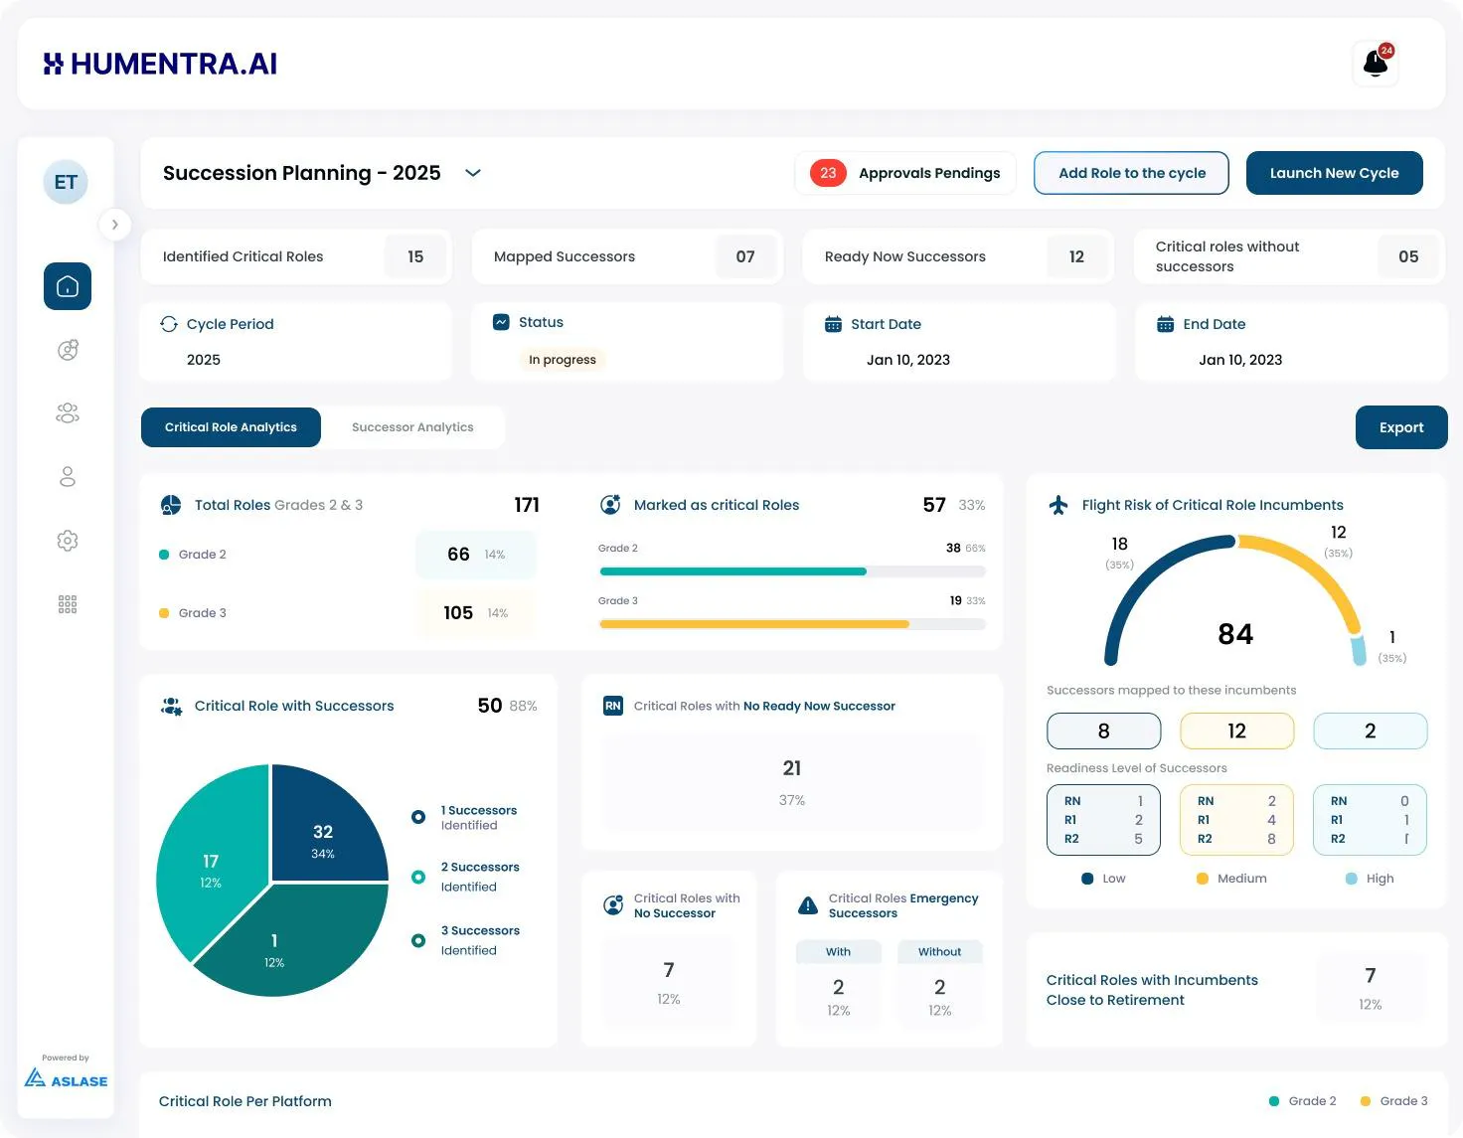Click Critical roles without successors count 05
The width and height of the screenshot is (1463, 1138).
coord(1408,256)
